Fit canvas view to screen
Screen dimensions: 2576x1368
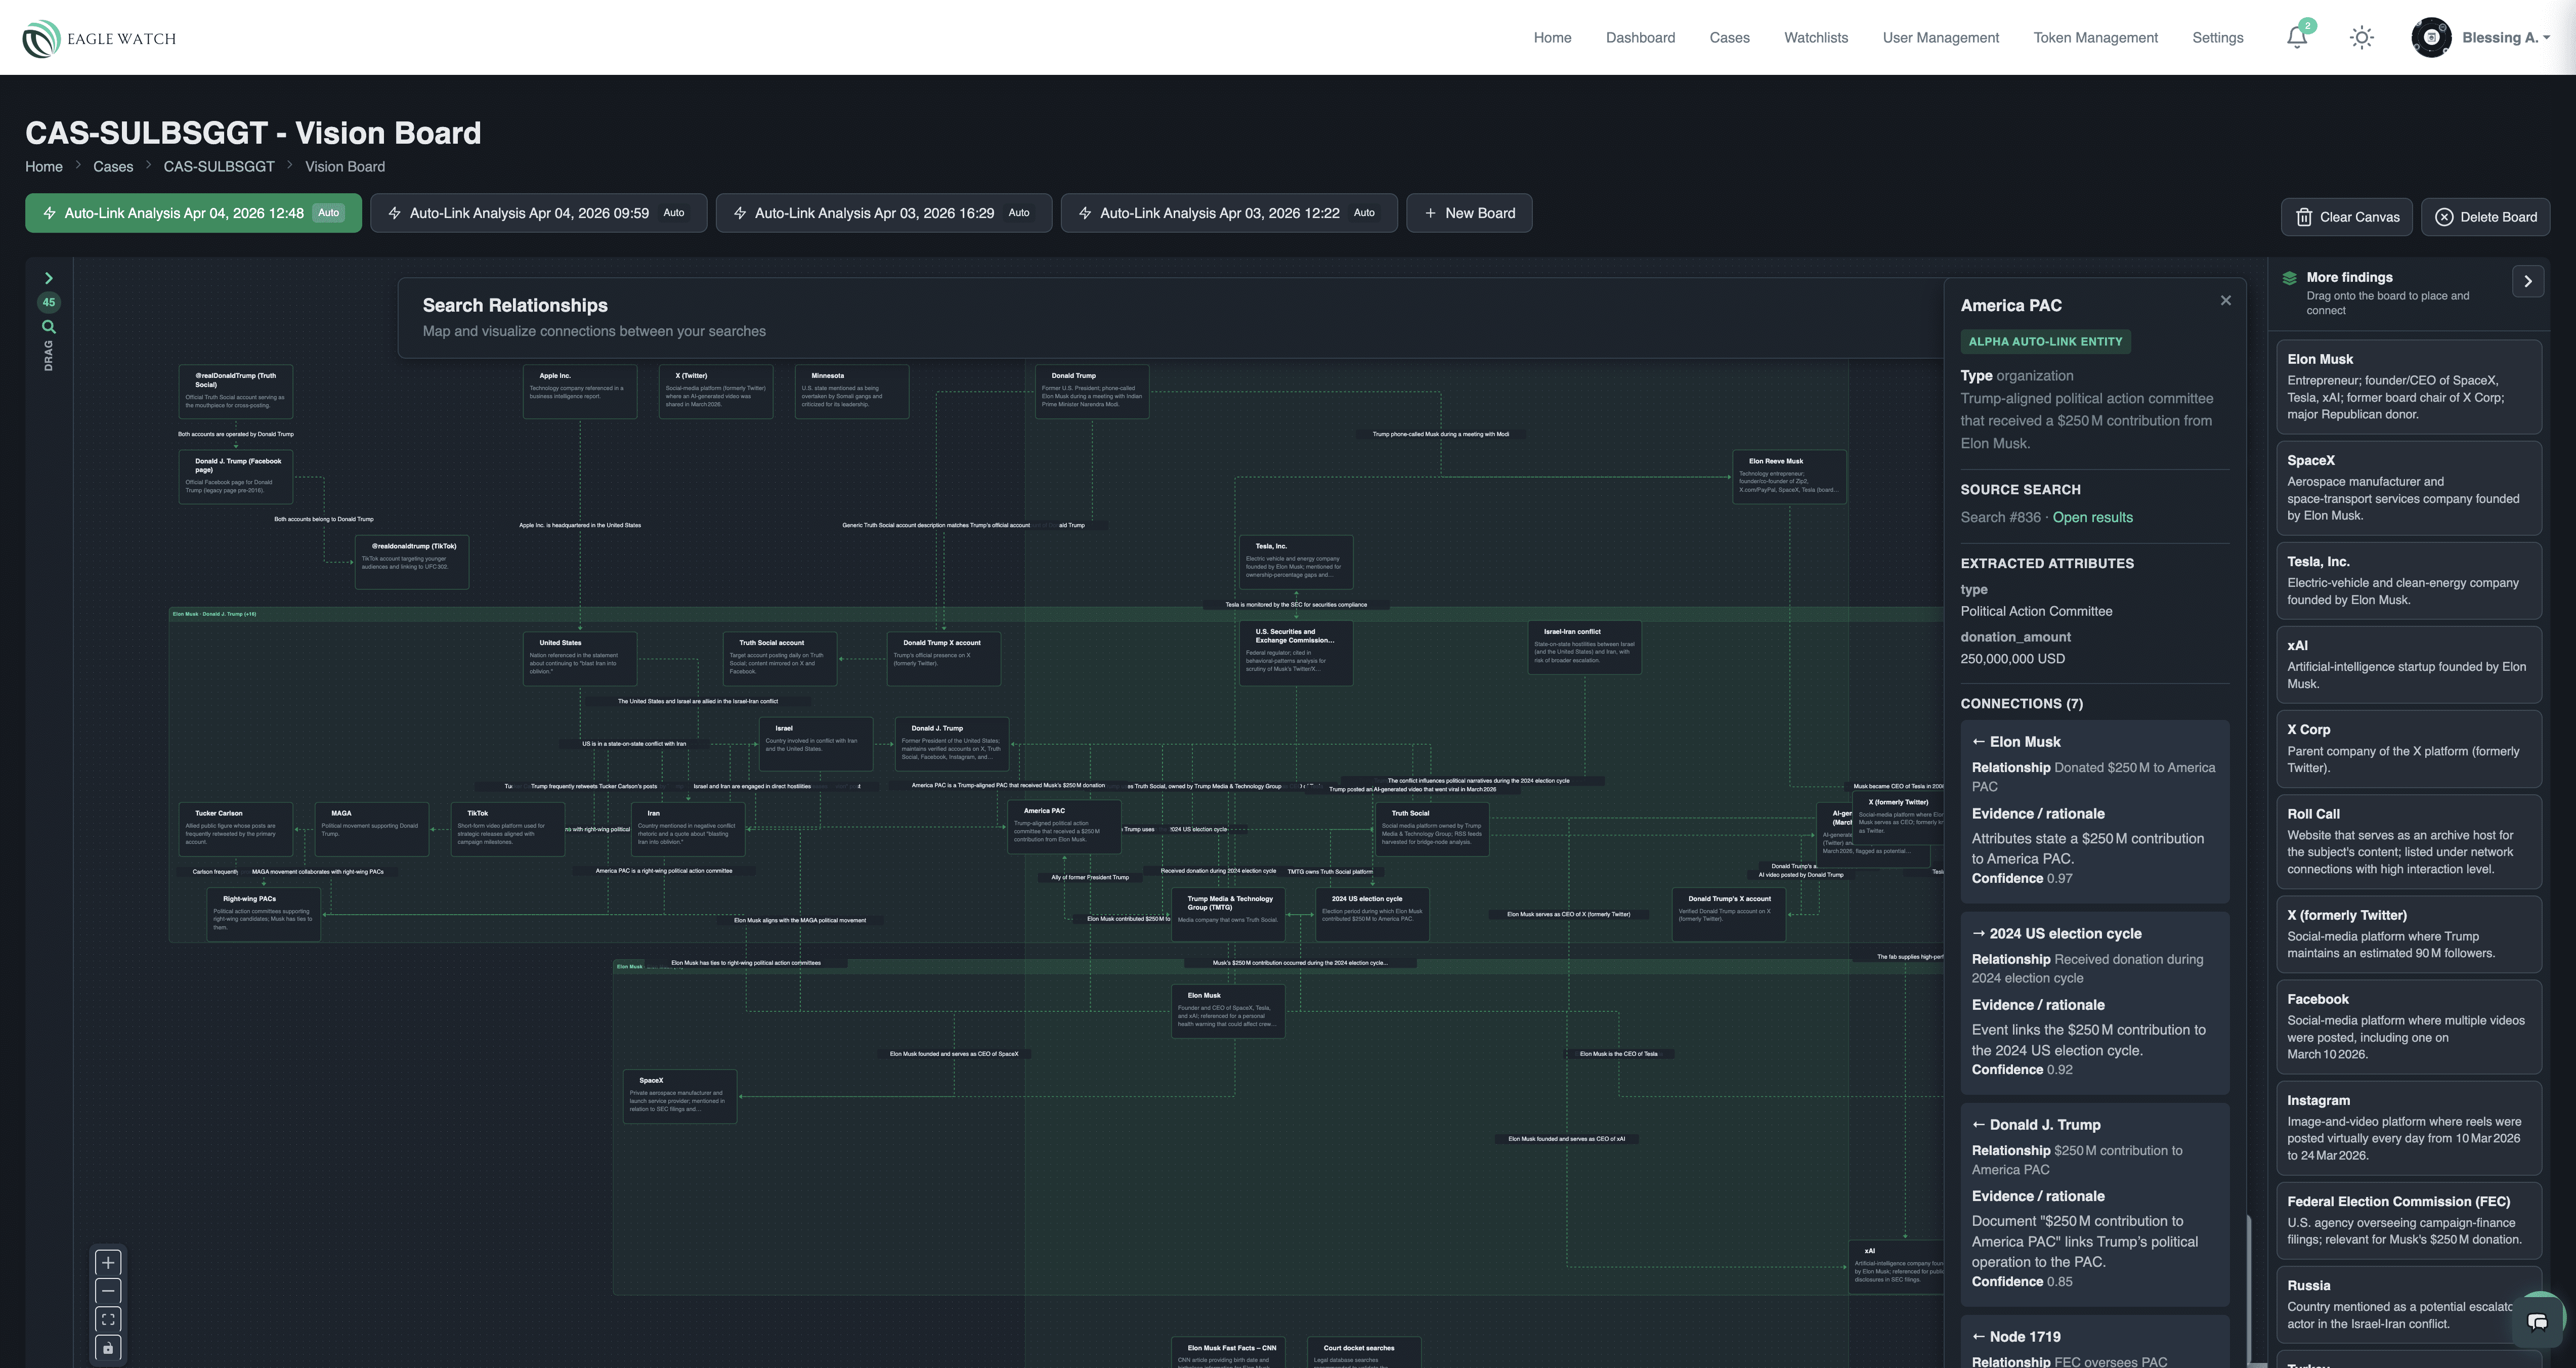point(108,1319)
